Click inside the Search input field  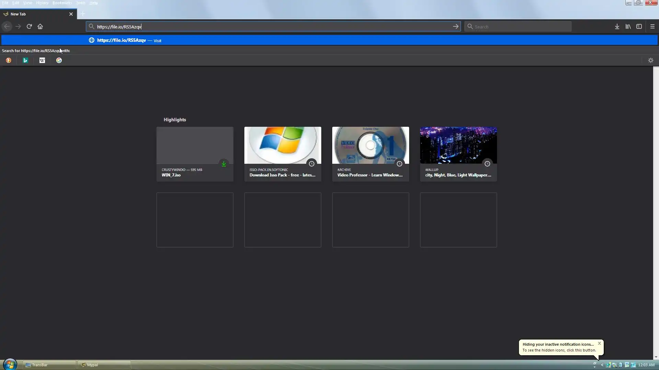pyautogui.click(x=520, y=27)
